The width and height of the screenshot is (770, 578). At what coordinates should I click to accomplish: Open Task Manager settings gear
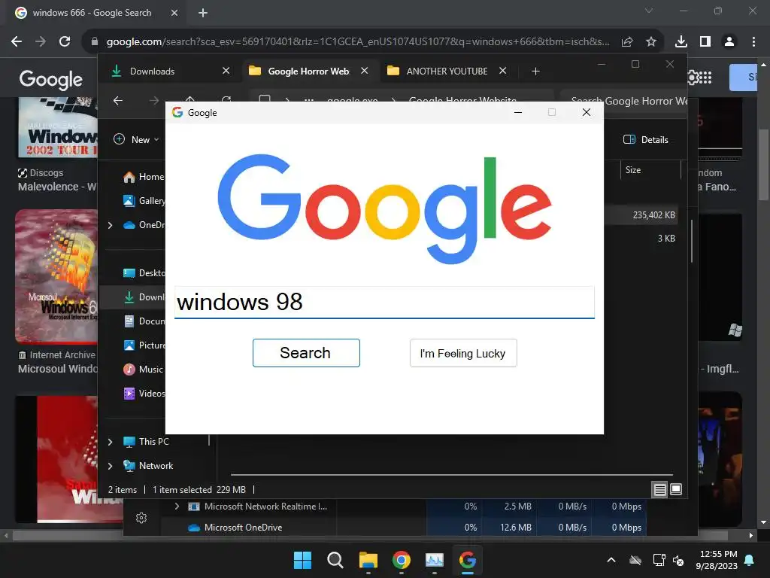pos(141,518)
